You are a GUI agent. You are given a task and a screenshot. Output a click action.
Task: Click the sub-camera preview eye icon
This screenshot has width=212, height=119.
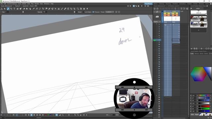click(x=148, y=6)
